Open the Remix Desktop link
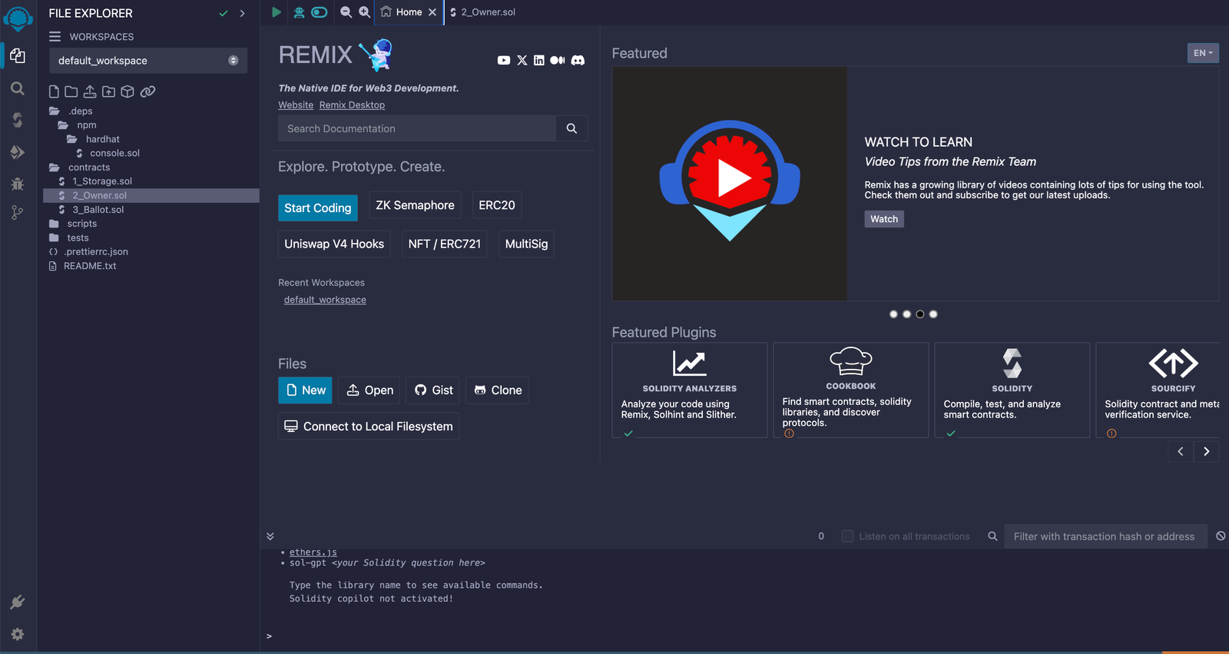This screenshot has width=1229, height=654. pos(352,105)
